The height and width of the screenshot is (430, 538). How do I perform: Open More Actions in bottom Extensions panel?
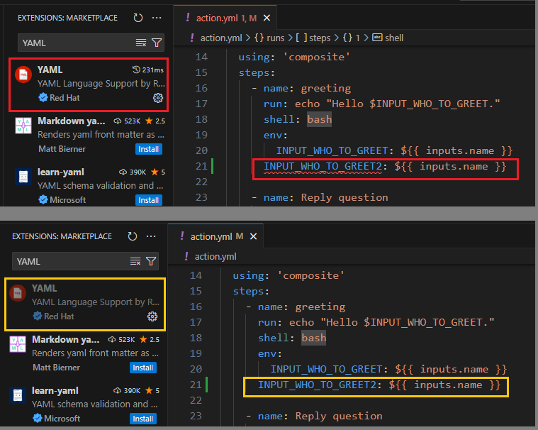pos(151,236)
